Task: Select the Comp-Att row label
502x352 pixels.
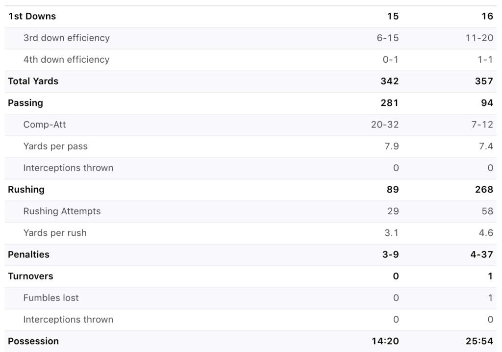Action: 45,125
